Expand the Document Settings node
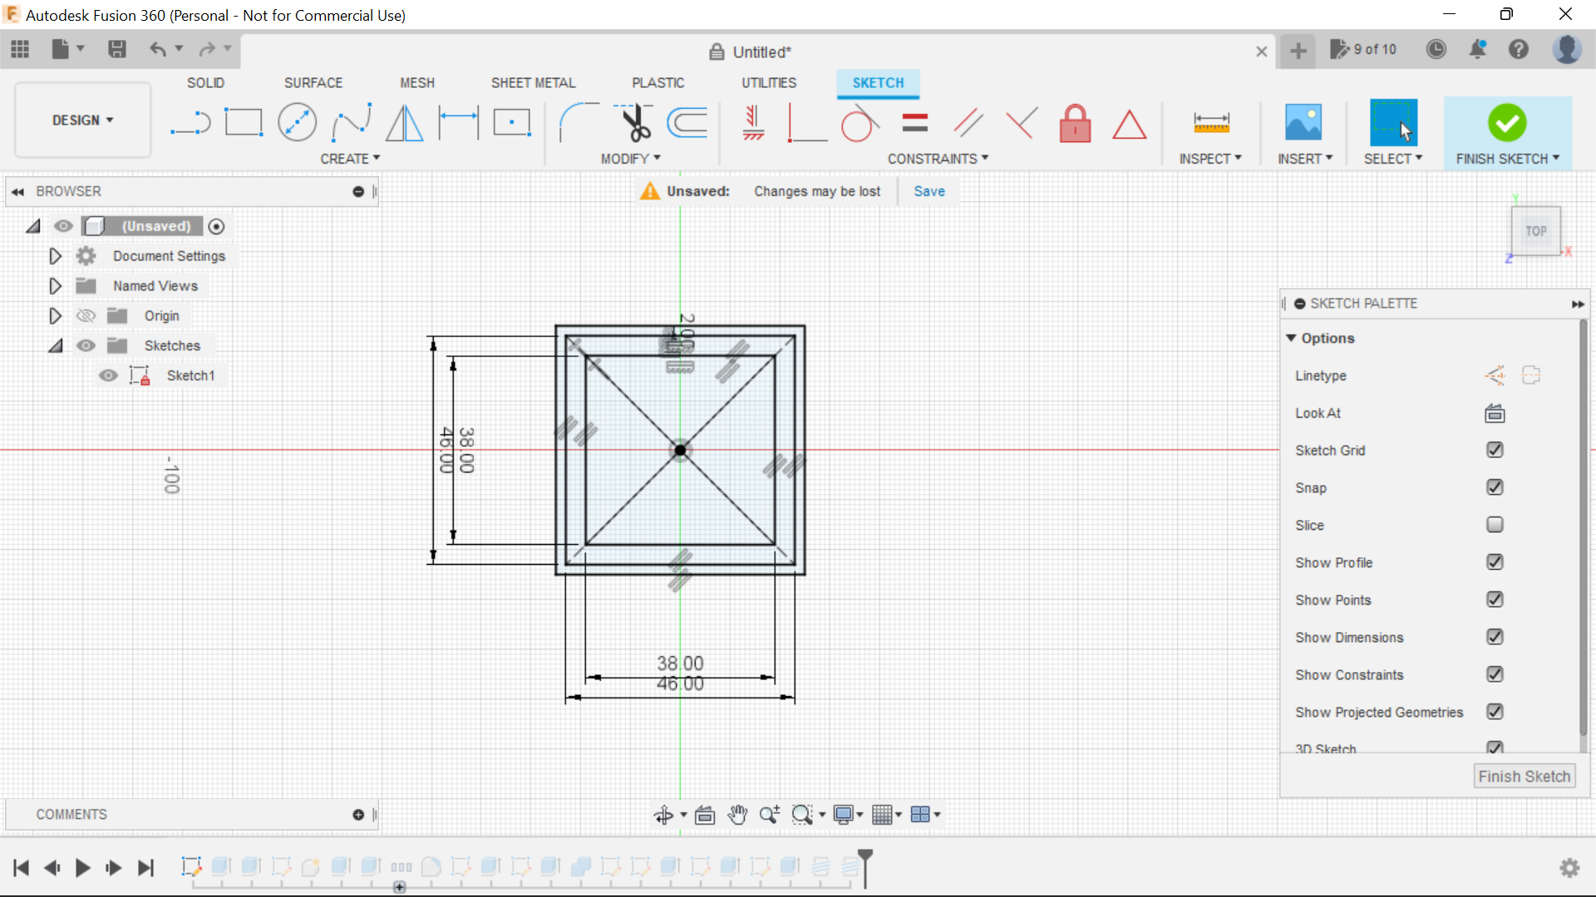Viewport: 1596px width, 897px height. pos(55,256)
